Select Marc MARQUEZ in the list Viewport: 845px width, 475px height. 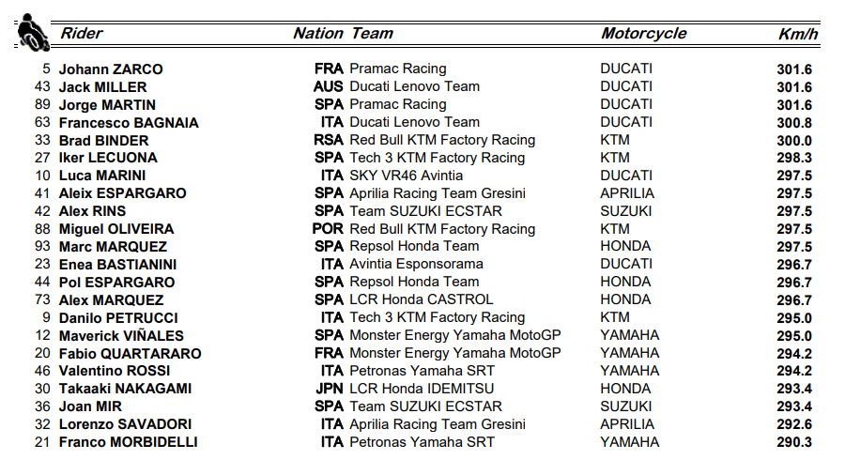(x=113, y=247)
